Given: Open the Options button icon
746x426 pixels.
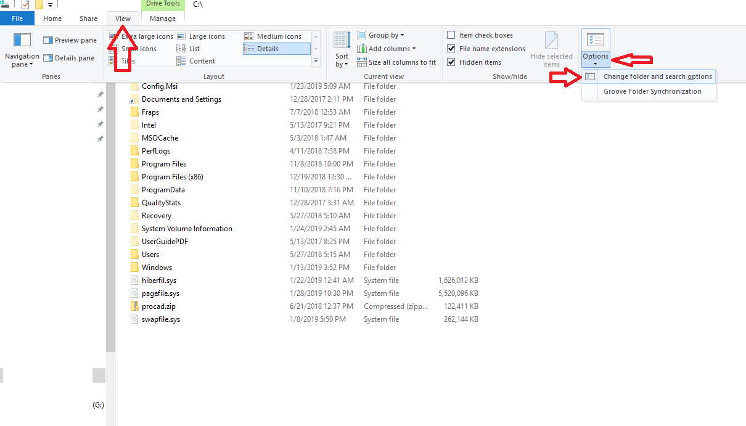Looking at the screenshot, I should 596,41.
